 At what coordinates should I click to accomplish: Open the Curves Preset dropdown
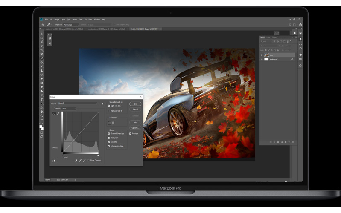[x=77, y=104]
